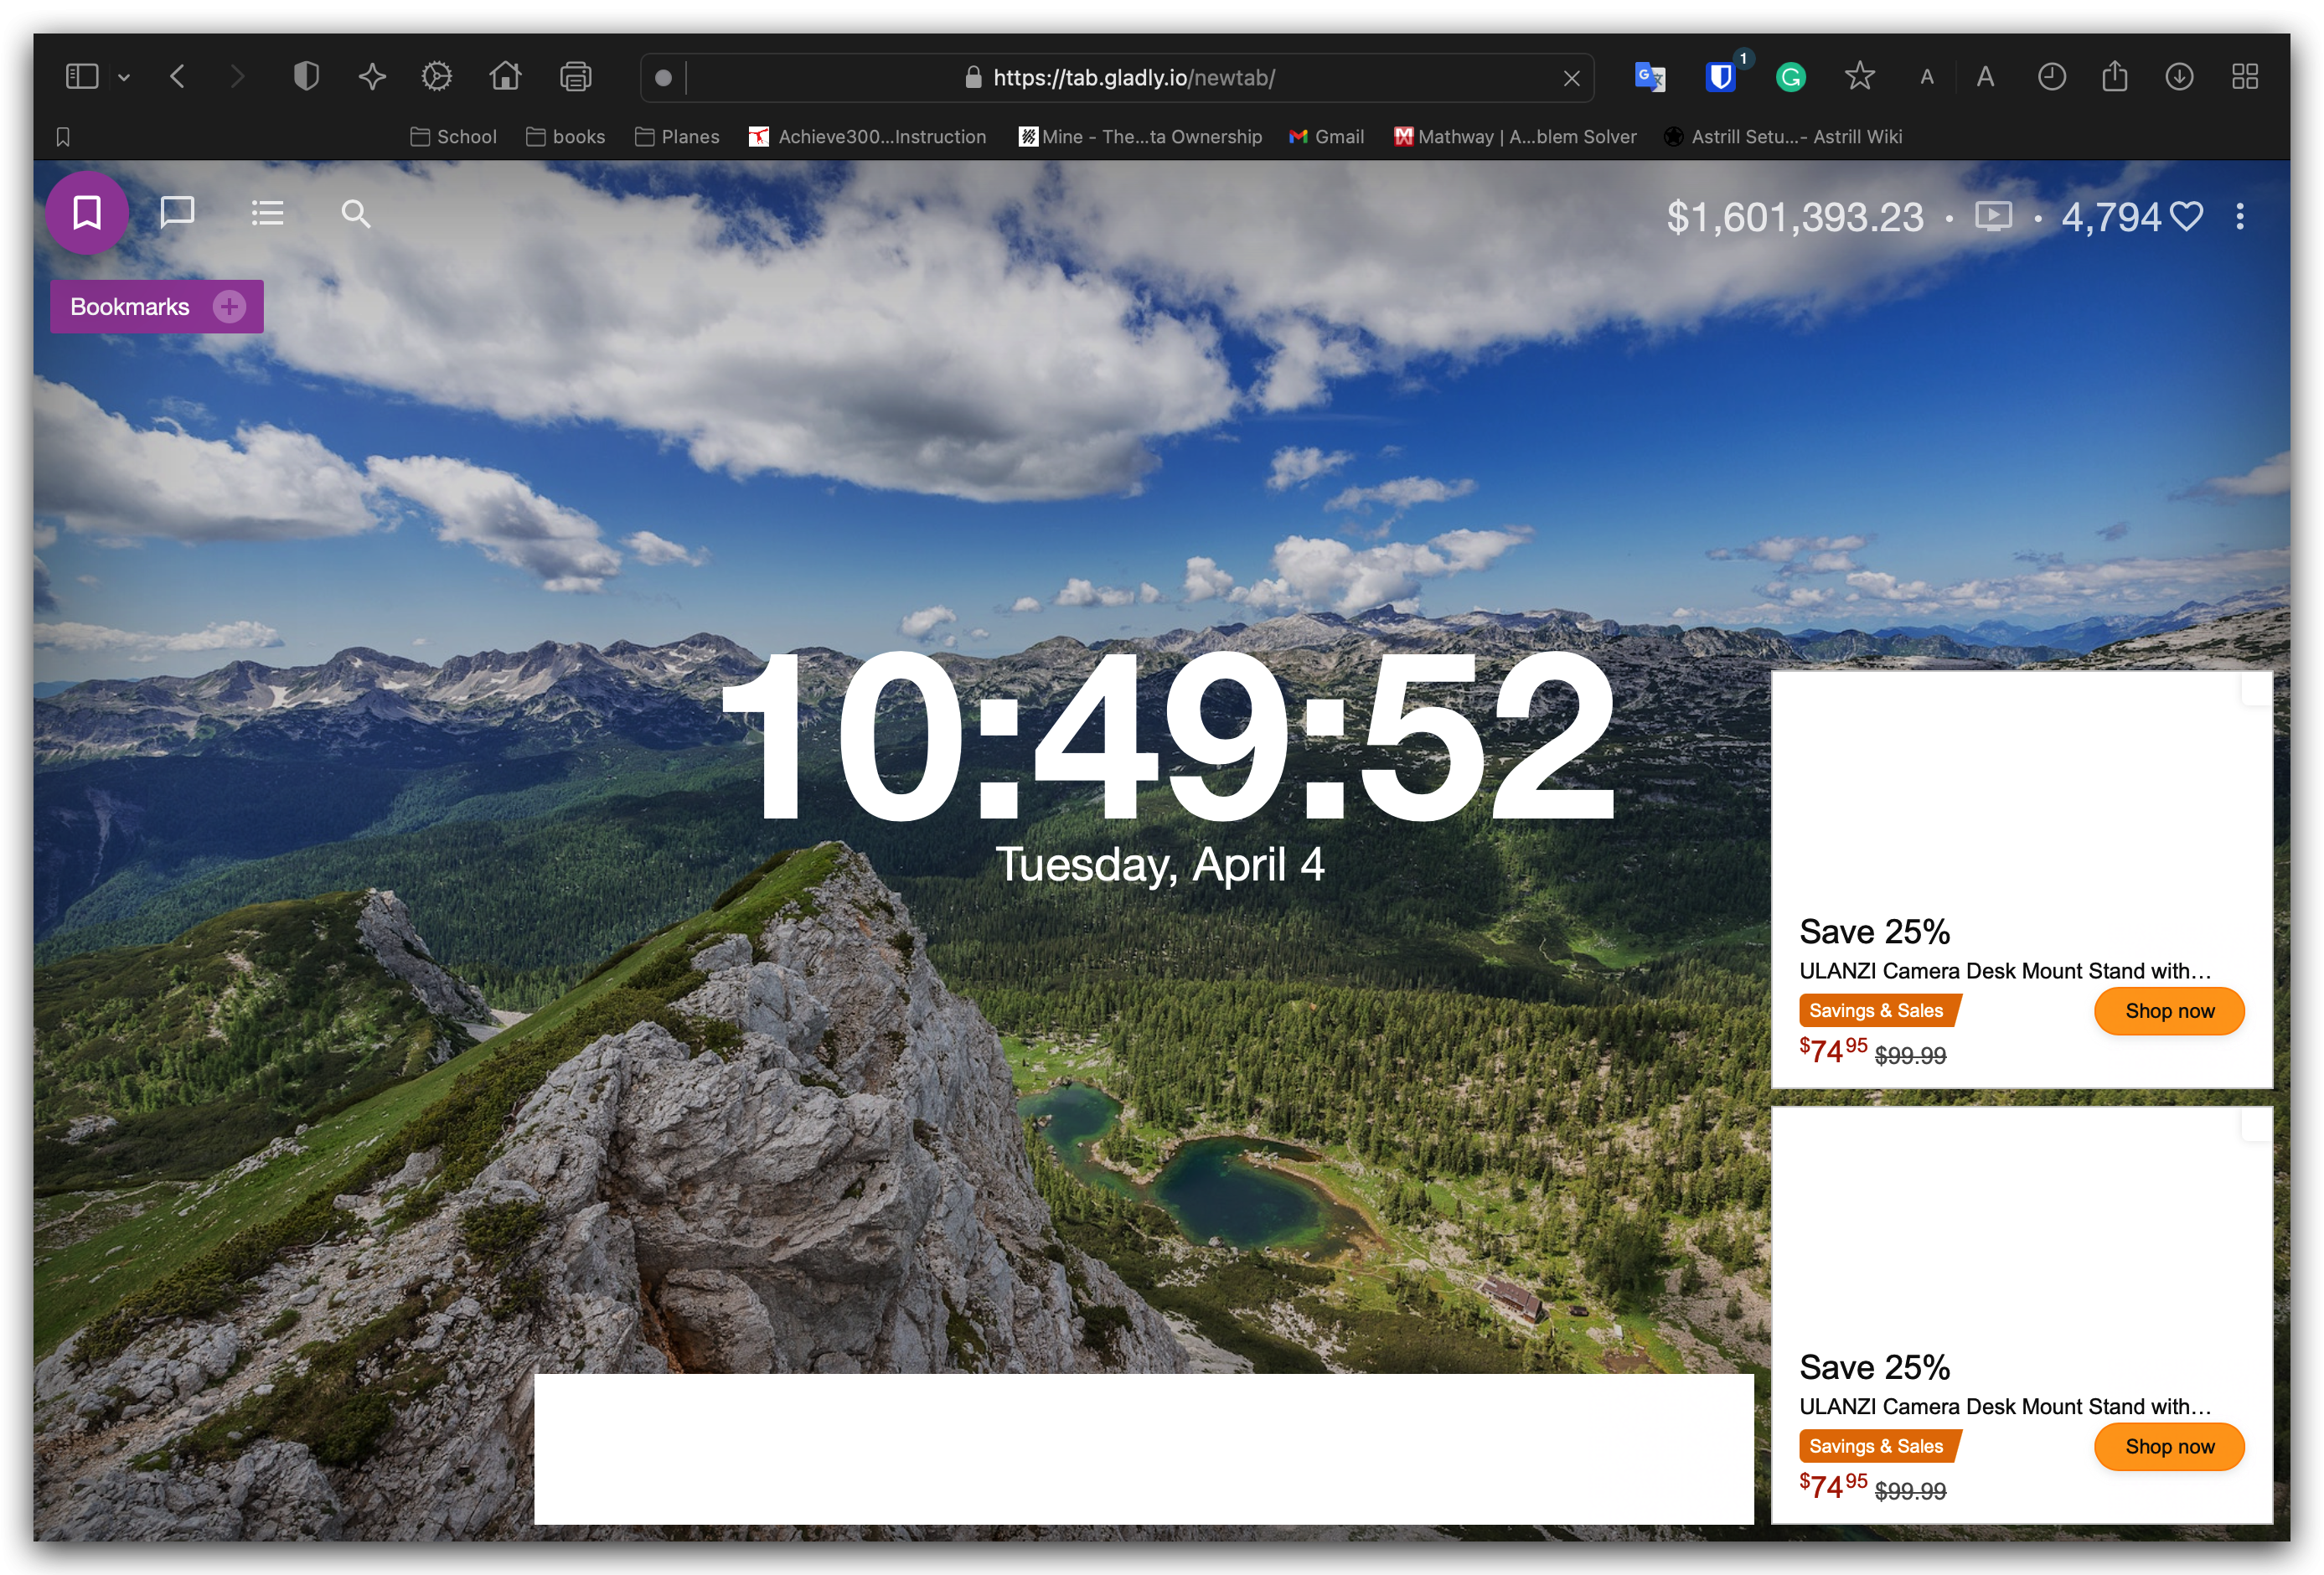Open the tab overview grid icon
The height and width of the screenshot is (1575, 2324).
(2244, 77)
